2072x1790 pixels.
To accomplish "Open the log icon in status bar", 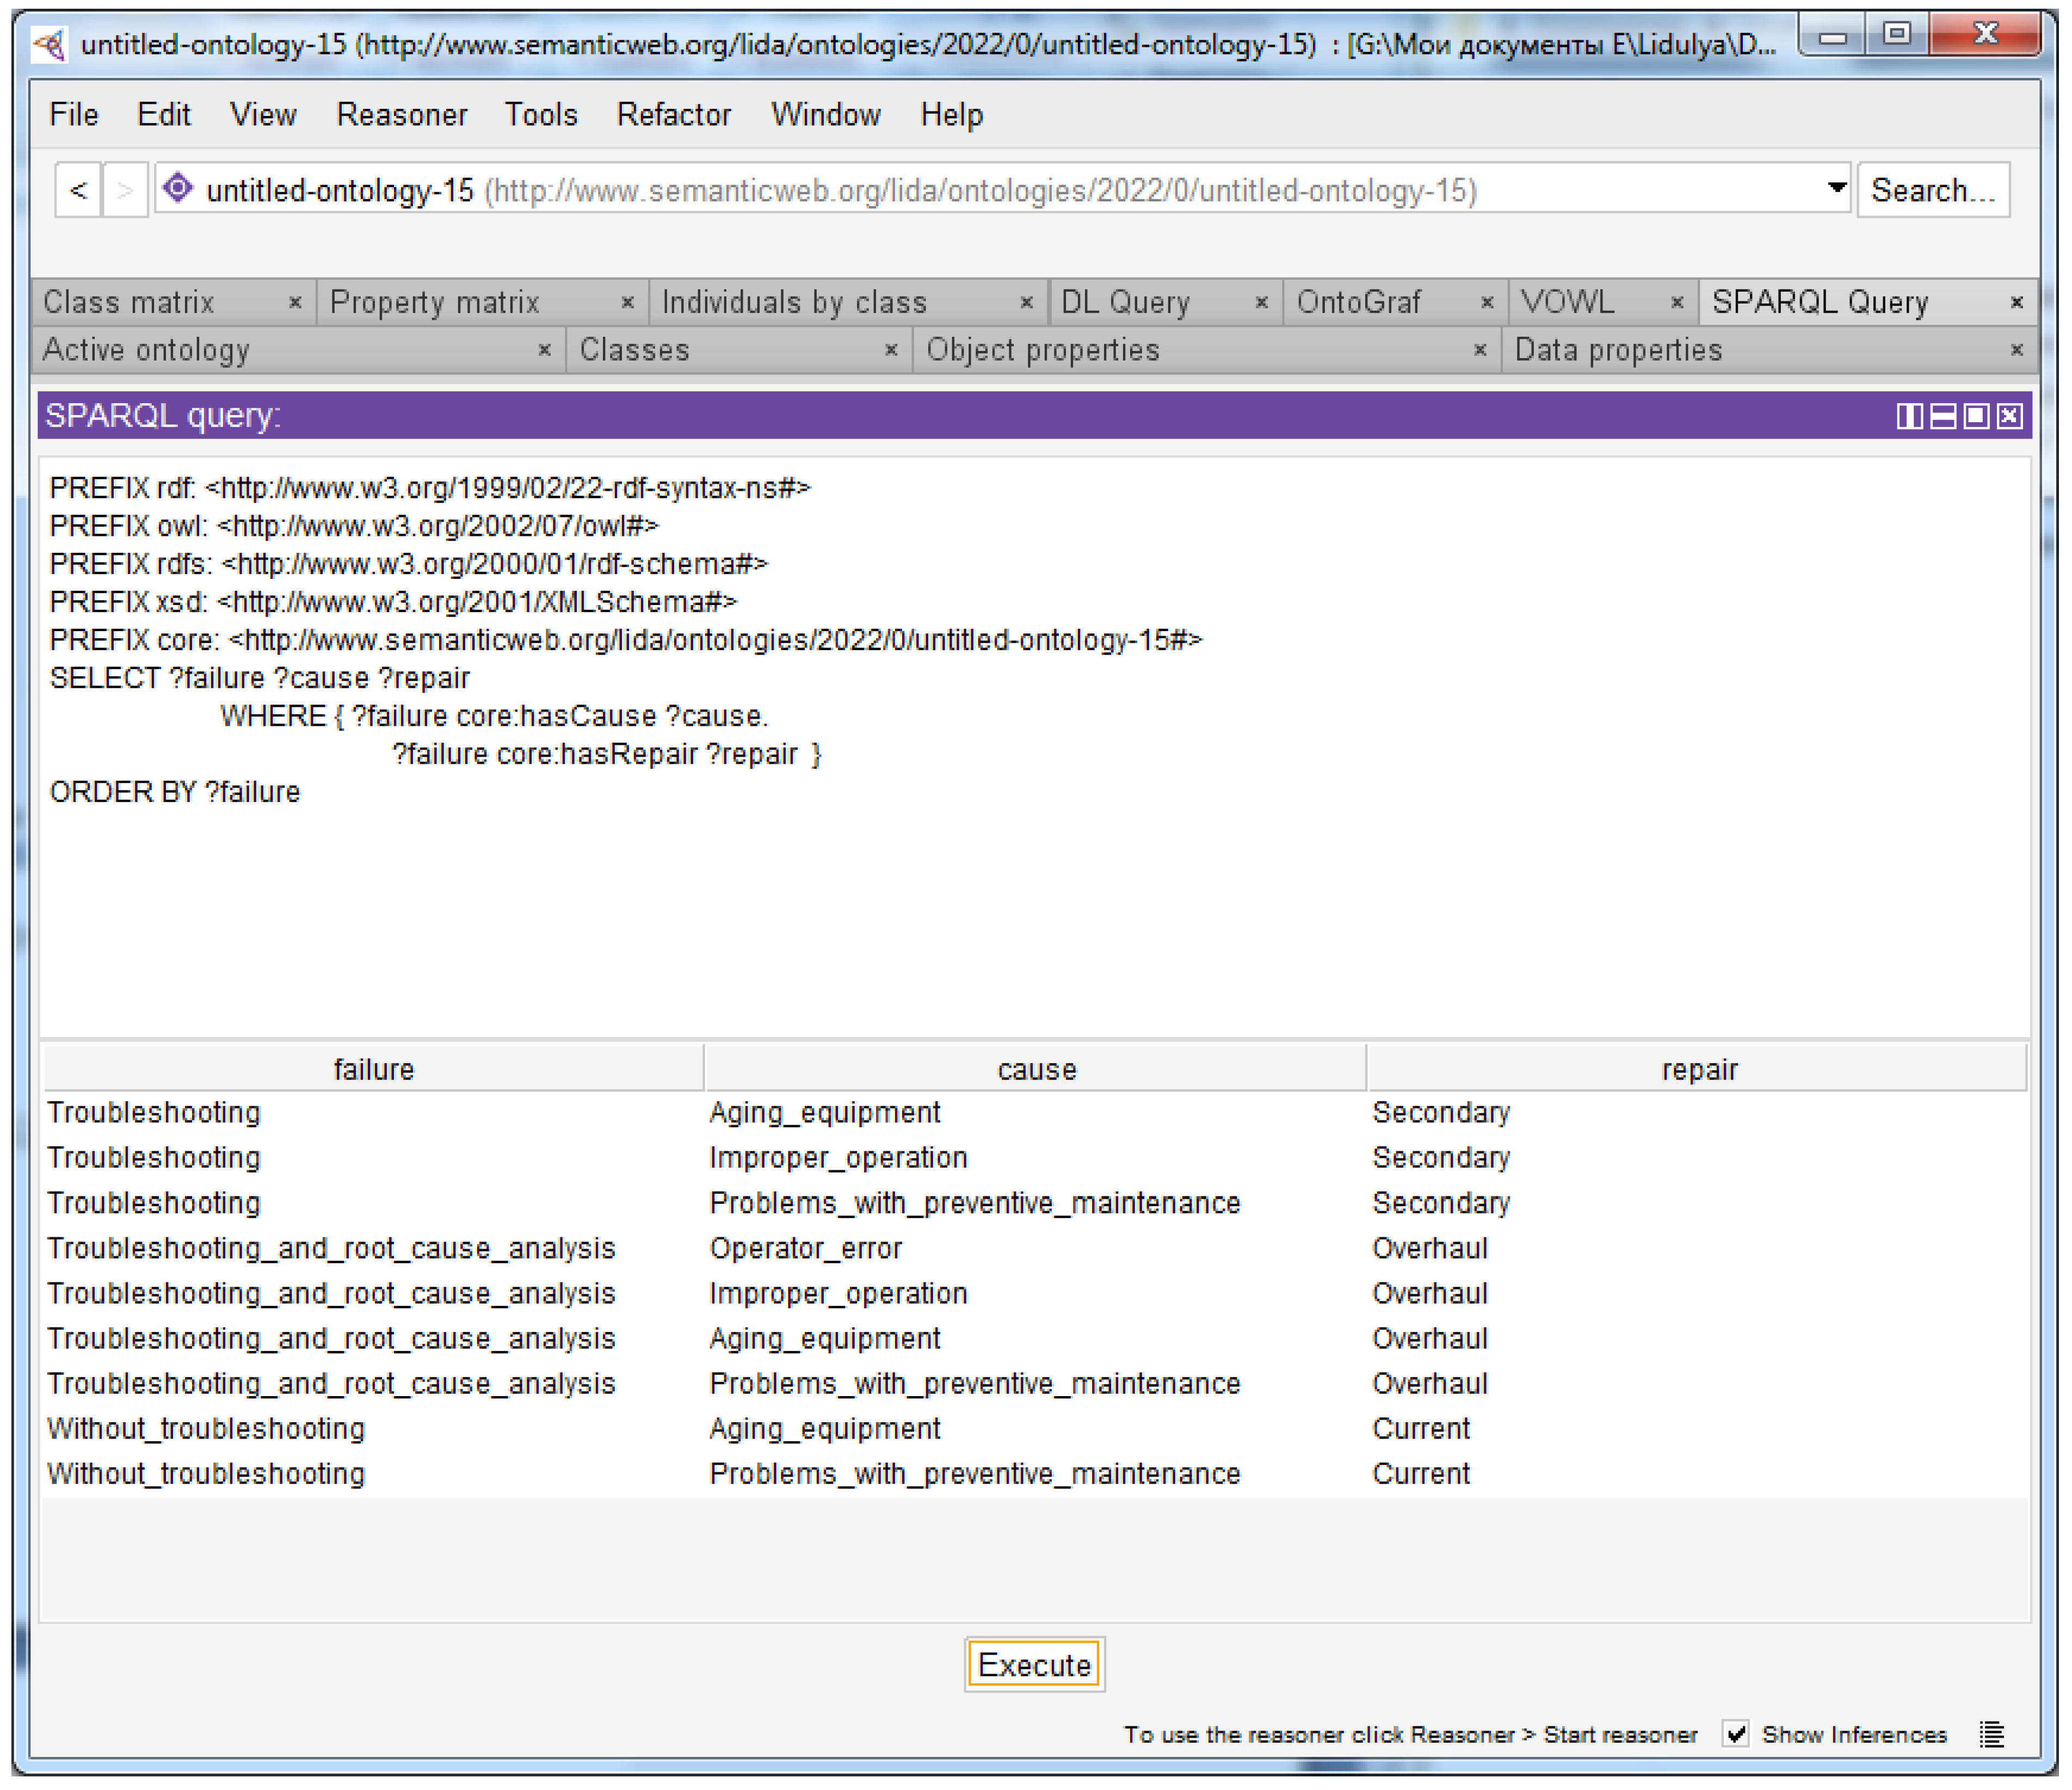I will click(x=1991, y=1734).
